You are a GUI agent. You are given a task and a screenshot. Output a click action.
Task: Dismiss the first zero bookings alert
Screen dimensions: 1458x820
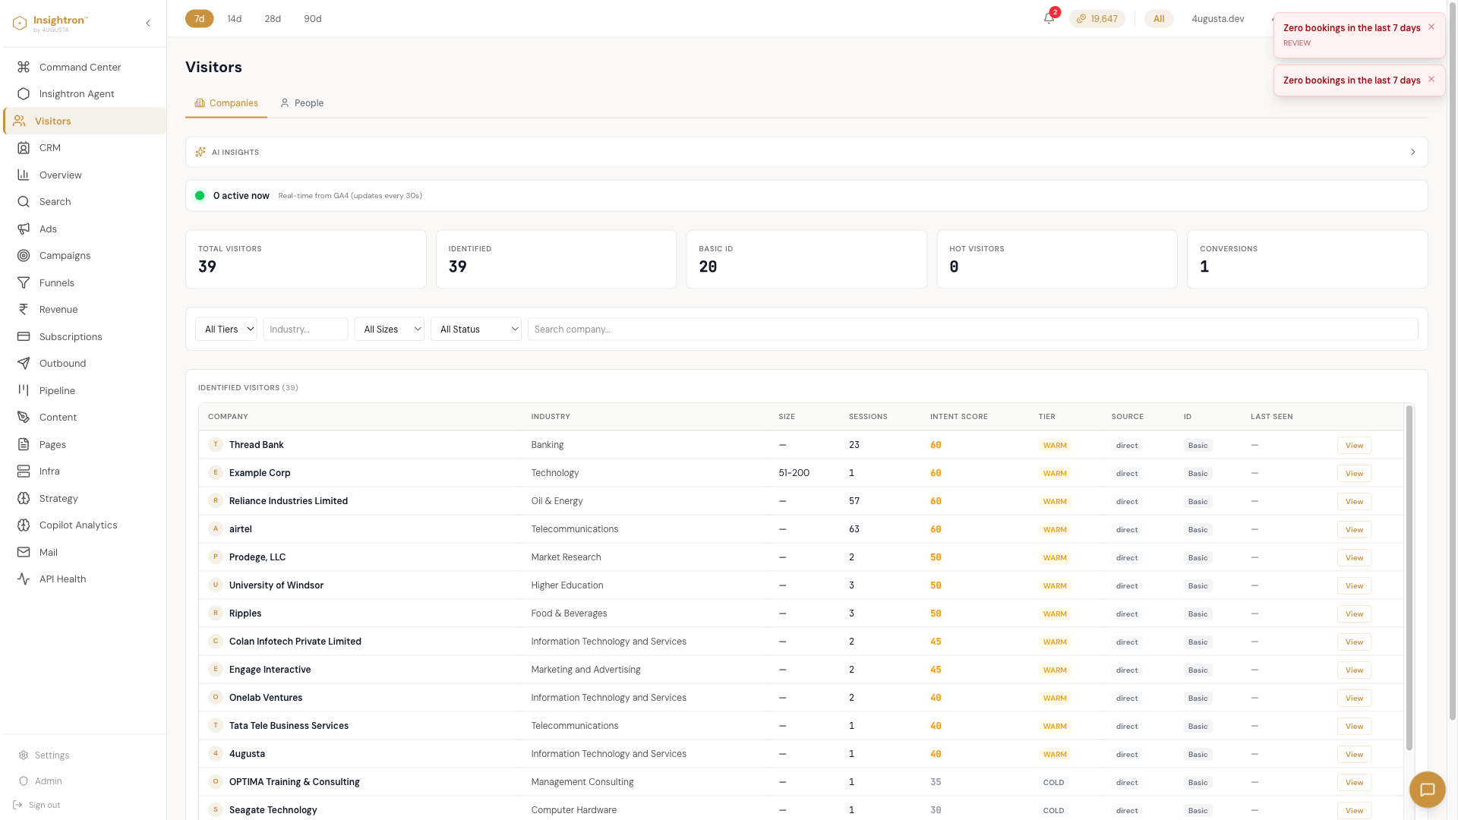point(1431,27)
